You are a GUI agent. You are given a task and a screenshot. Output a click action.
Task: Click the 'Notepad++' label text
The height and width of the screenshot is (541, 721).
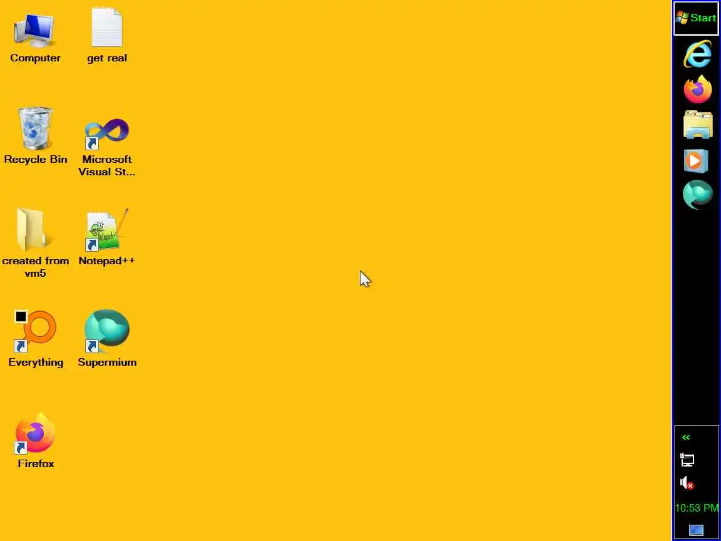coord(106,261)
